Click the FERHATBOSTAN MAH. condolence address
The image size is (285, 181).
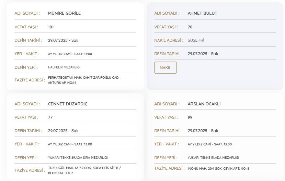point(83,80)
